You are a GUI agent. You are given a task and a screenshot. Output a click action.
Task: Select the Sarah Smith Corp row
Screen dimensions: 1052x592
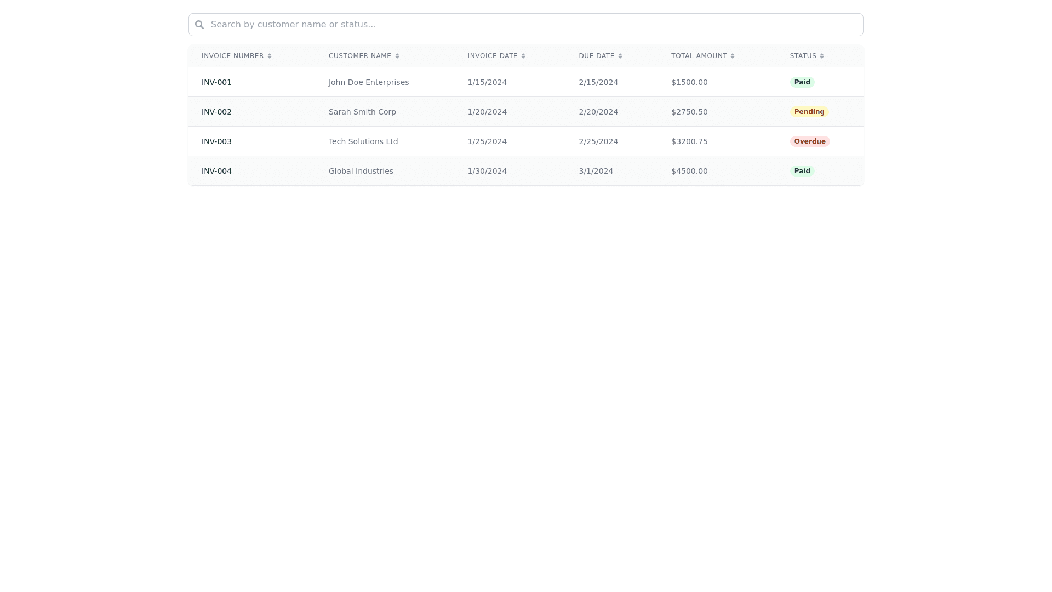(x=362, y=112)
